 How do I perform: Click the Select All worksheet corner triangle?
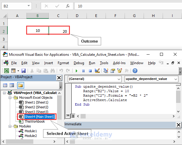tap(5, 16)
